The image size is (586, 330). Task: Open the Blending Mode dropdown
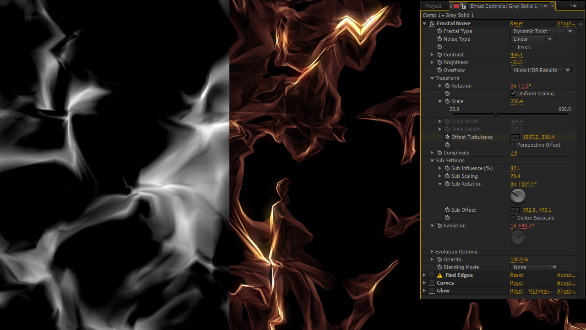[534, 267]
